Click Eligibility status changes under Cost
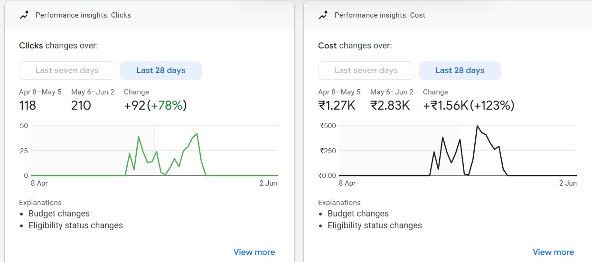Image resolution: width=592 pixels, height=262 pixels. (x=375, y=225)
